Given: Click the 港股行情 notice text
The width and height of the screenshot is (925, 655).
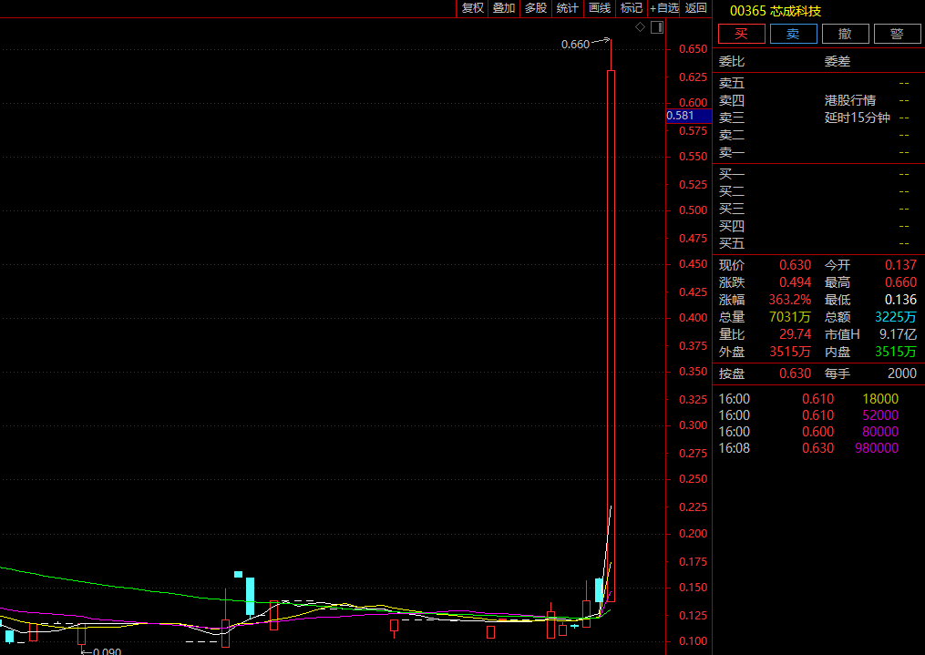Looking at the screenshot, I should 850,101.
